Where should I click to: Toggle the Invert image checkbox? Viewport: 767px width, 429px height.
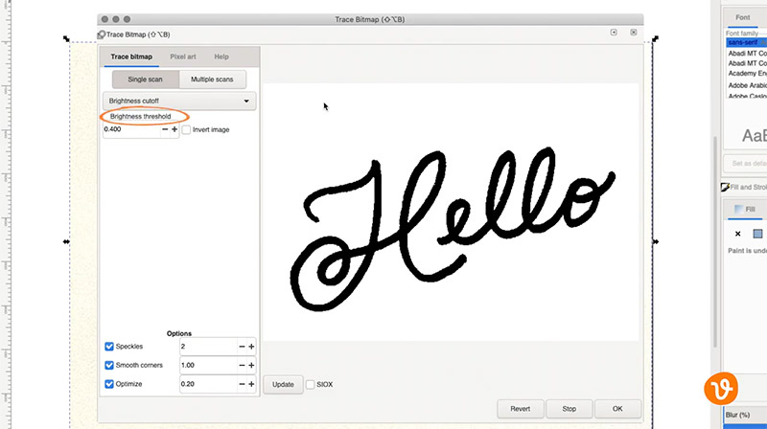pos(186,130)
